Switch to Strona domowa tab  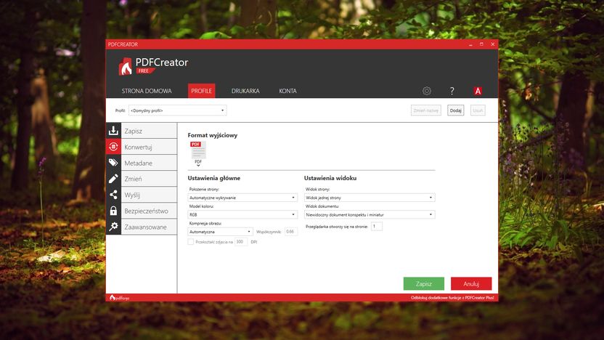click(x=147, y=91)
